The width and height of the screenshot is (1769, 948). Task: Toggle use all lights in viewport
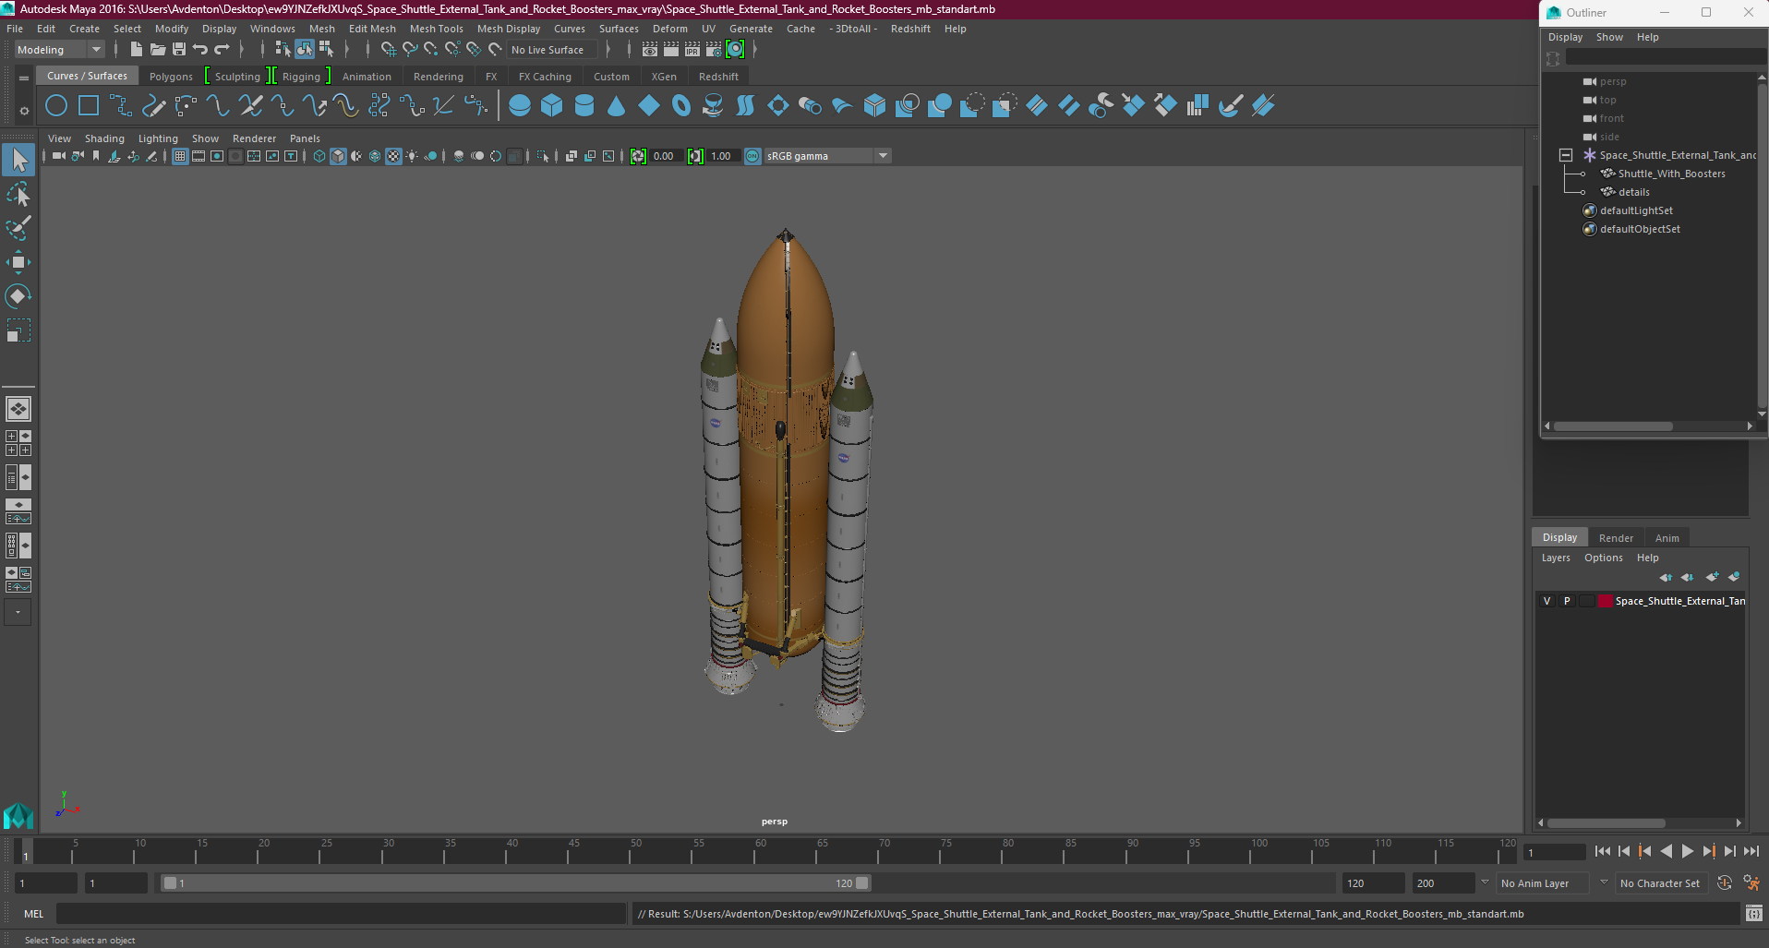click(x=412, y=156)
